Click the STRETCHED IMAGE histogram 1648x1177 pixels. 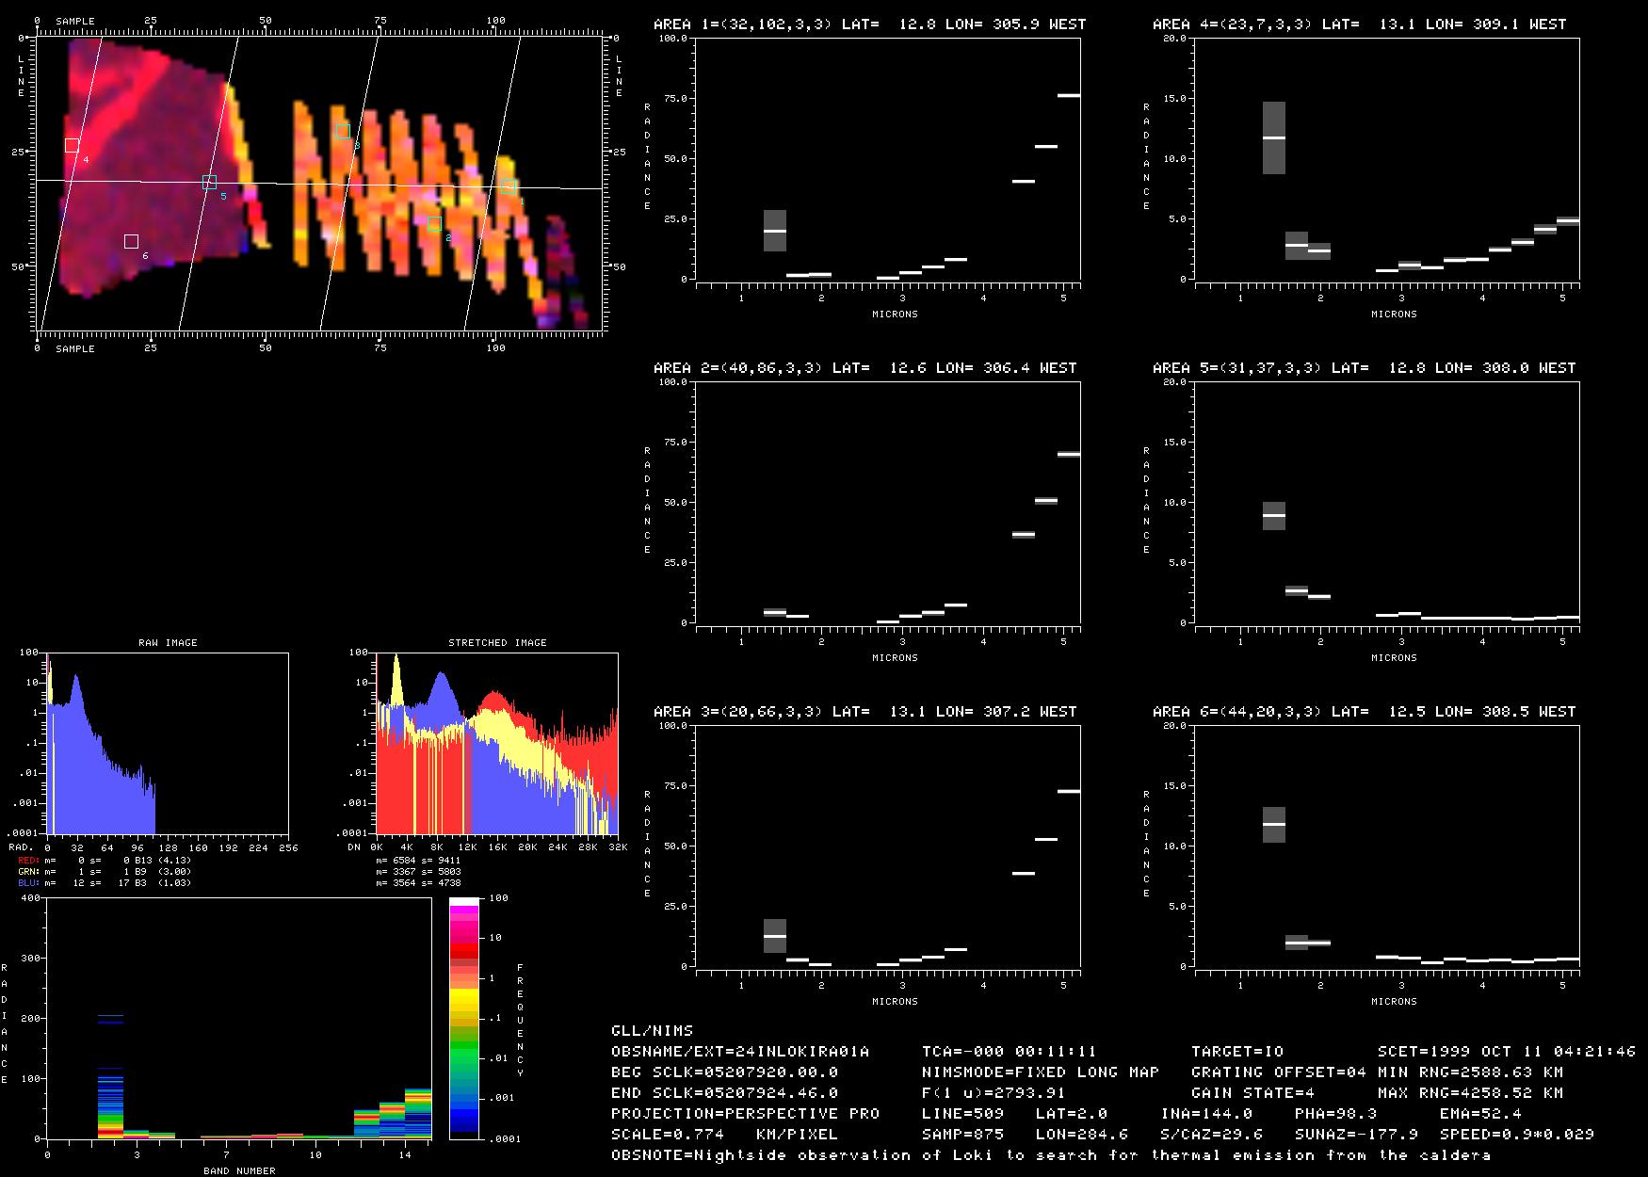point(496,744)
